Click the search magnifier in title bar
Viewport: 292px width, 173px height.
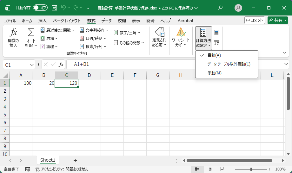pos(220,8)
